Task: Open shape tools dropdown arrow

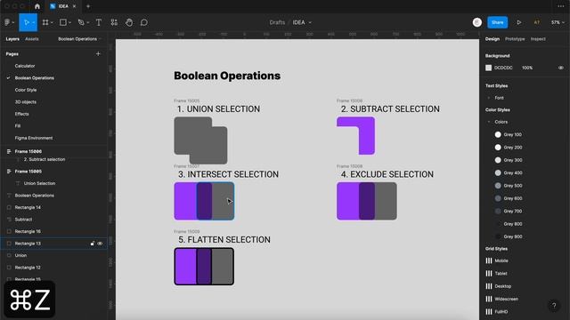Action: 69,22
